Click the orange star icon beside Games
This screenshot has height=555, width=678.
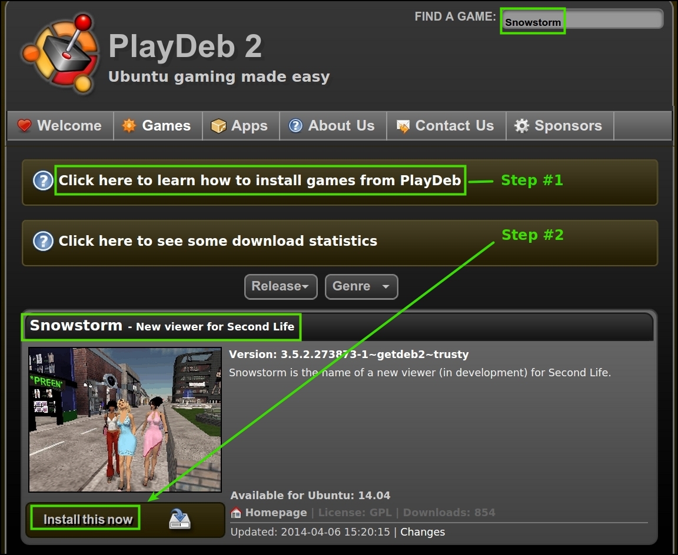129,126
